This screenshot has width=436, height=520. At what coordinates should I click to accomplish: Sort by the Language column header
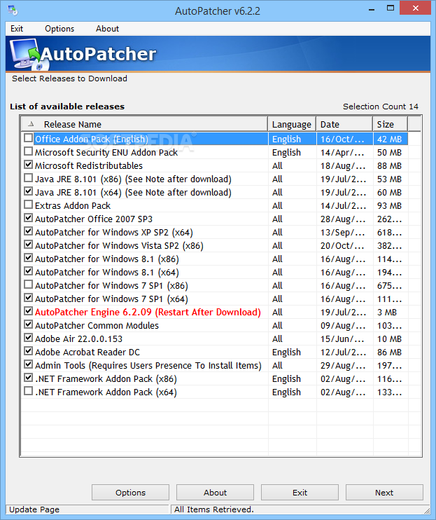292,124
